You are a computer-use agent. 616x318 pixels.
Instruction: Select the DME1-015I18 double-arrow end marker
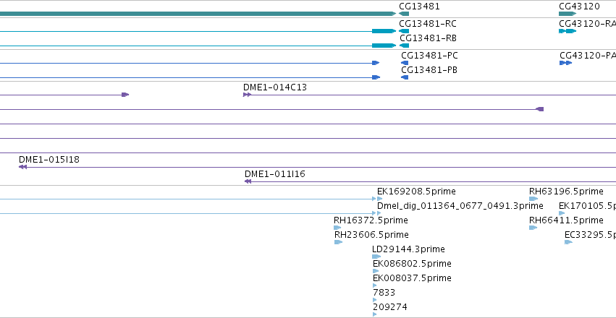pos(22,167)
